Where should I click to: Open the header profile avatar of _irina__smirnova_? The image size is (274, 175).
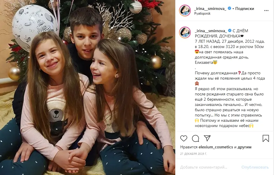[185, 11]
